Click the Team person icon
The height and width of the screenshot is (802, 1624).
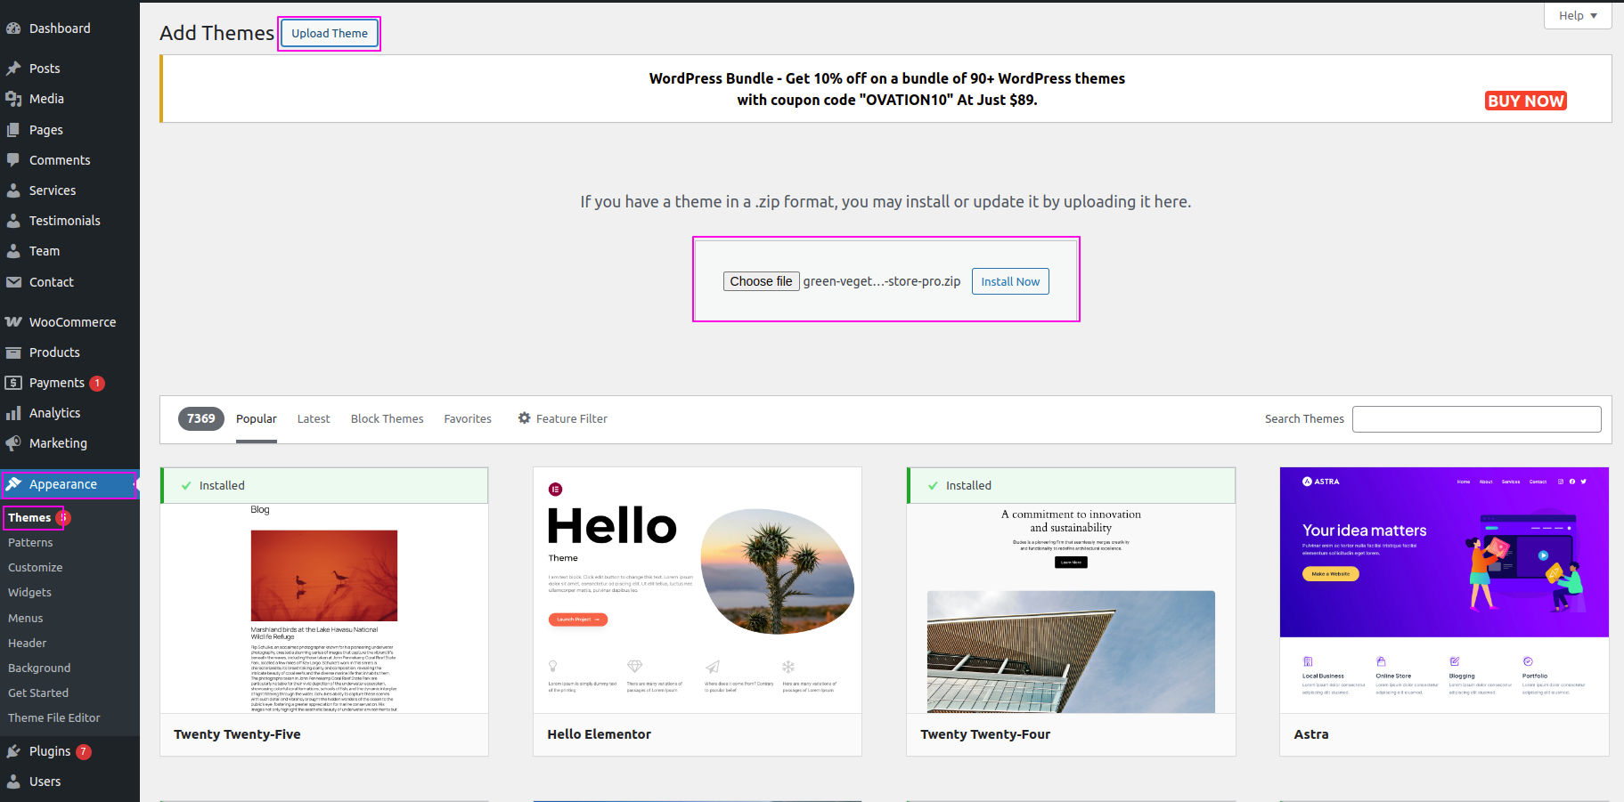point(13,251)
